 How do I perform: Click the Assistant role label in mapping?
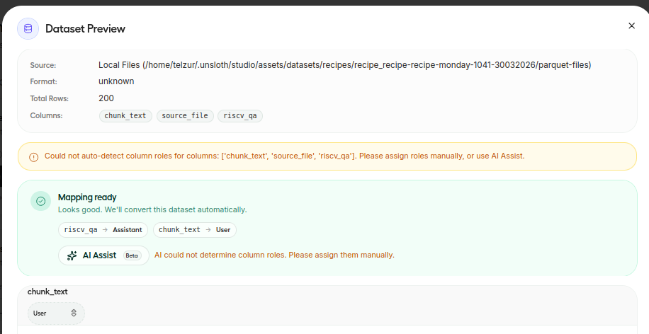[x=128, y=230]
